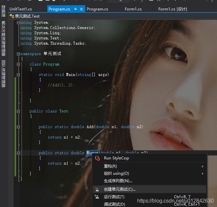
Task: Open the 组织 using(O) submenu
Action: pos(150,173)
